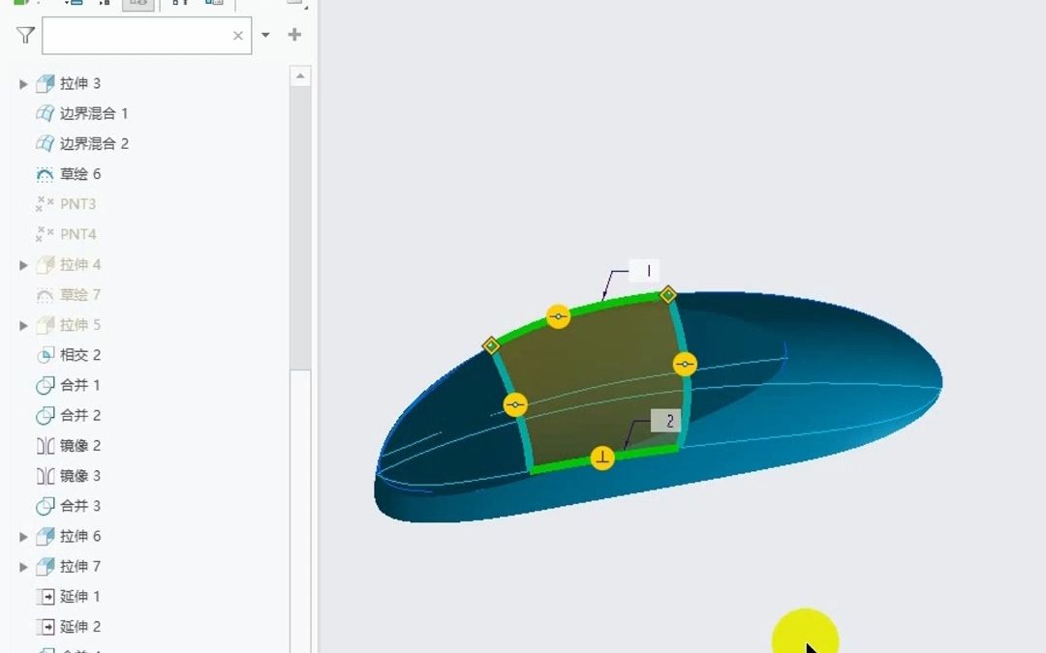Expand the 拉伸 6 feature node
The height and width of the screenshot is (653, 1046).
tap(23, 537)
